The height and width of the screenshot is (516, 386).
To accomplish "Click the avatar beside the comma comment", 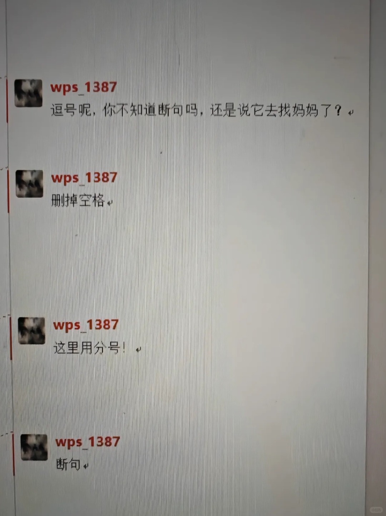I will click(x=28, y=93).
